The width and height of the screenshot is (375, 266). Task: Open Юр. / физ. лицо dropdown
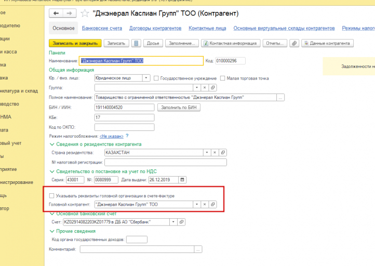click(146, 78)
